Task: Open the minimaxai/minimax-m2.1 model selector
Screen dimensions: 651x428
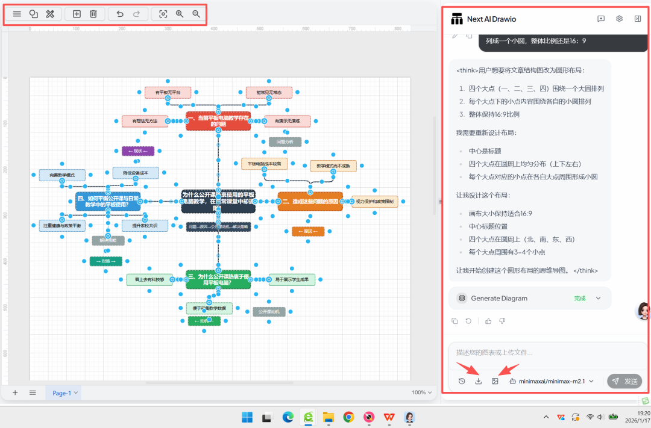Action: click(x=552, y=381)
